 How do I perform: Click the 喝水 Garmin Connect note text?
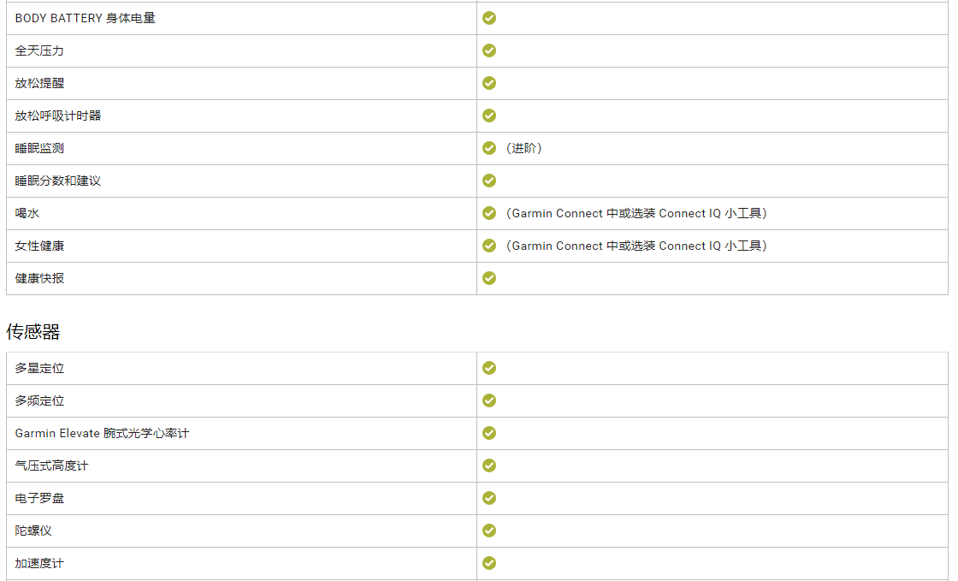(x=636, y=213)
